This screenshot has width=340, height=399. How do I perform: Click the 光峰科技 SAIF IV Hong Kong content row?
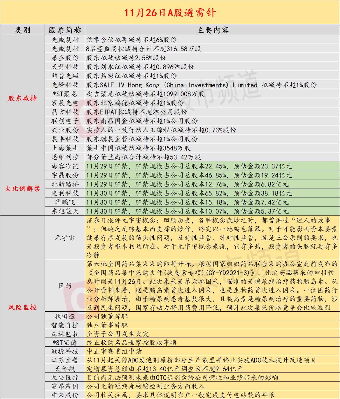coord(212,85)
